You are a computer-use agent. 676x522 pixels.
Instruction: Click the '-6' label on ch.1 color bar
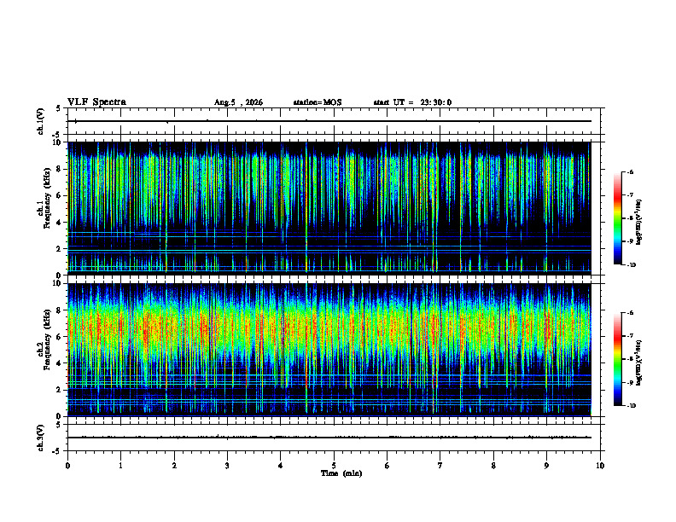point(630,172)
